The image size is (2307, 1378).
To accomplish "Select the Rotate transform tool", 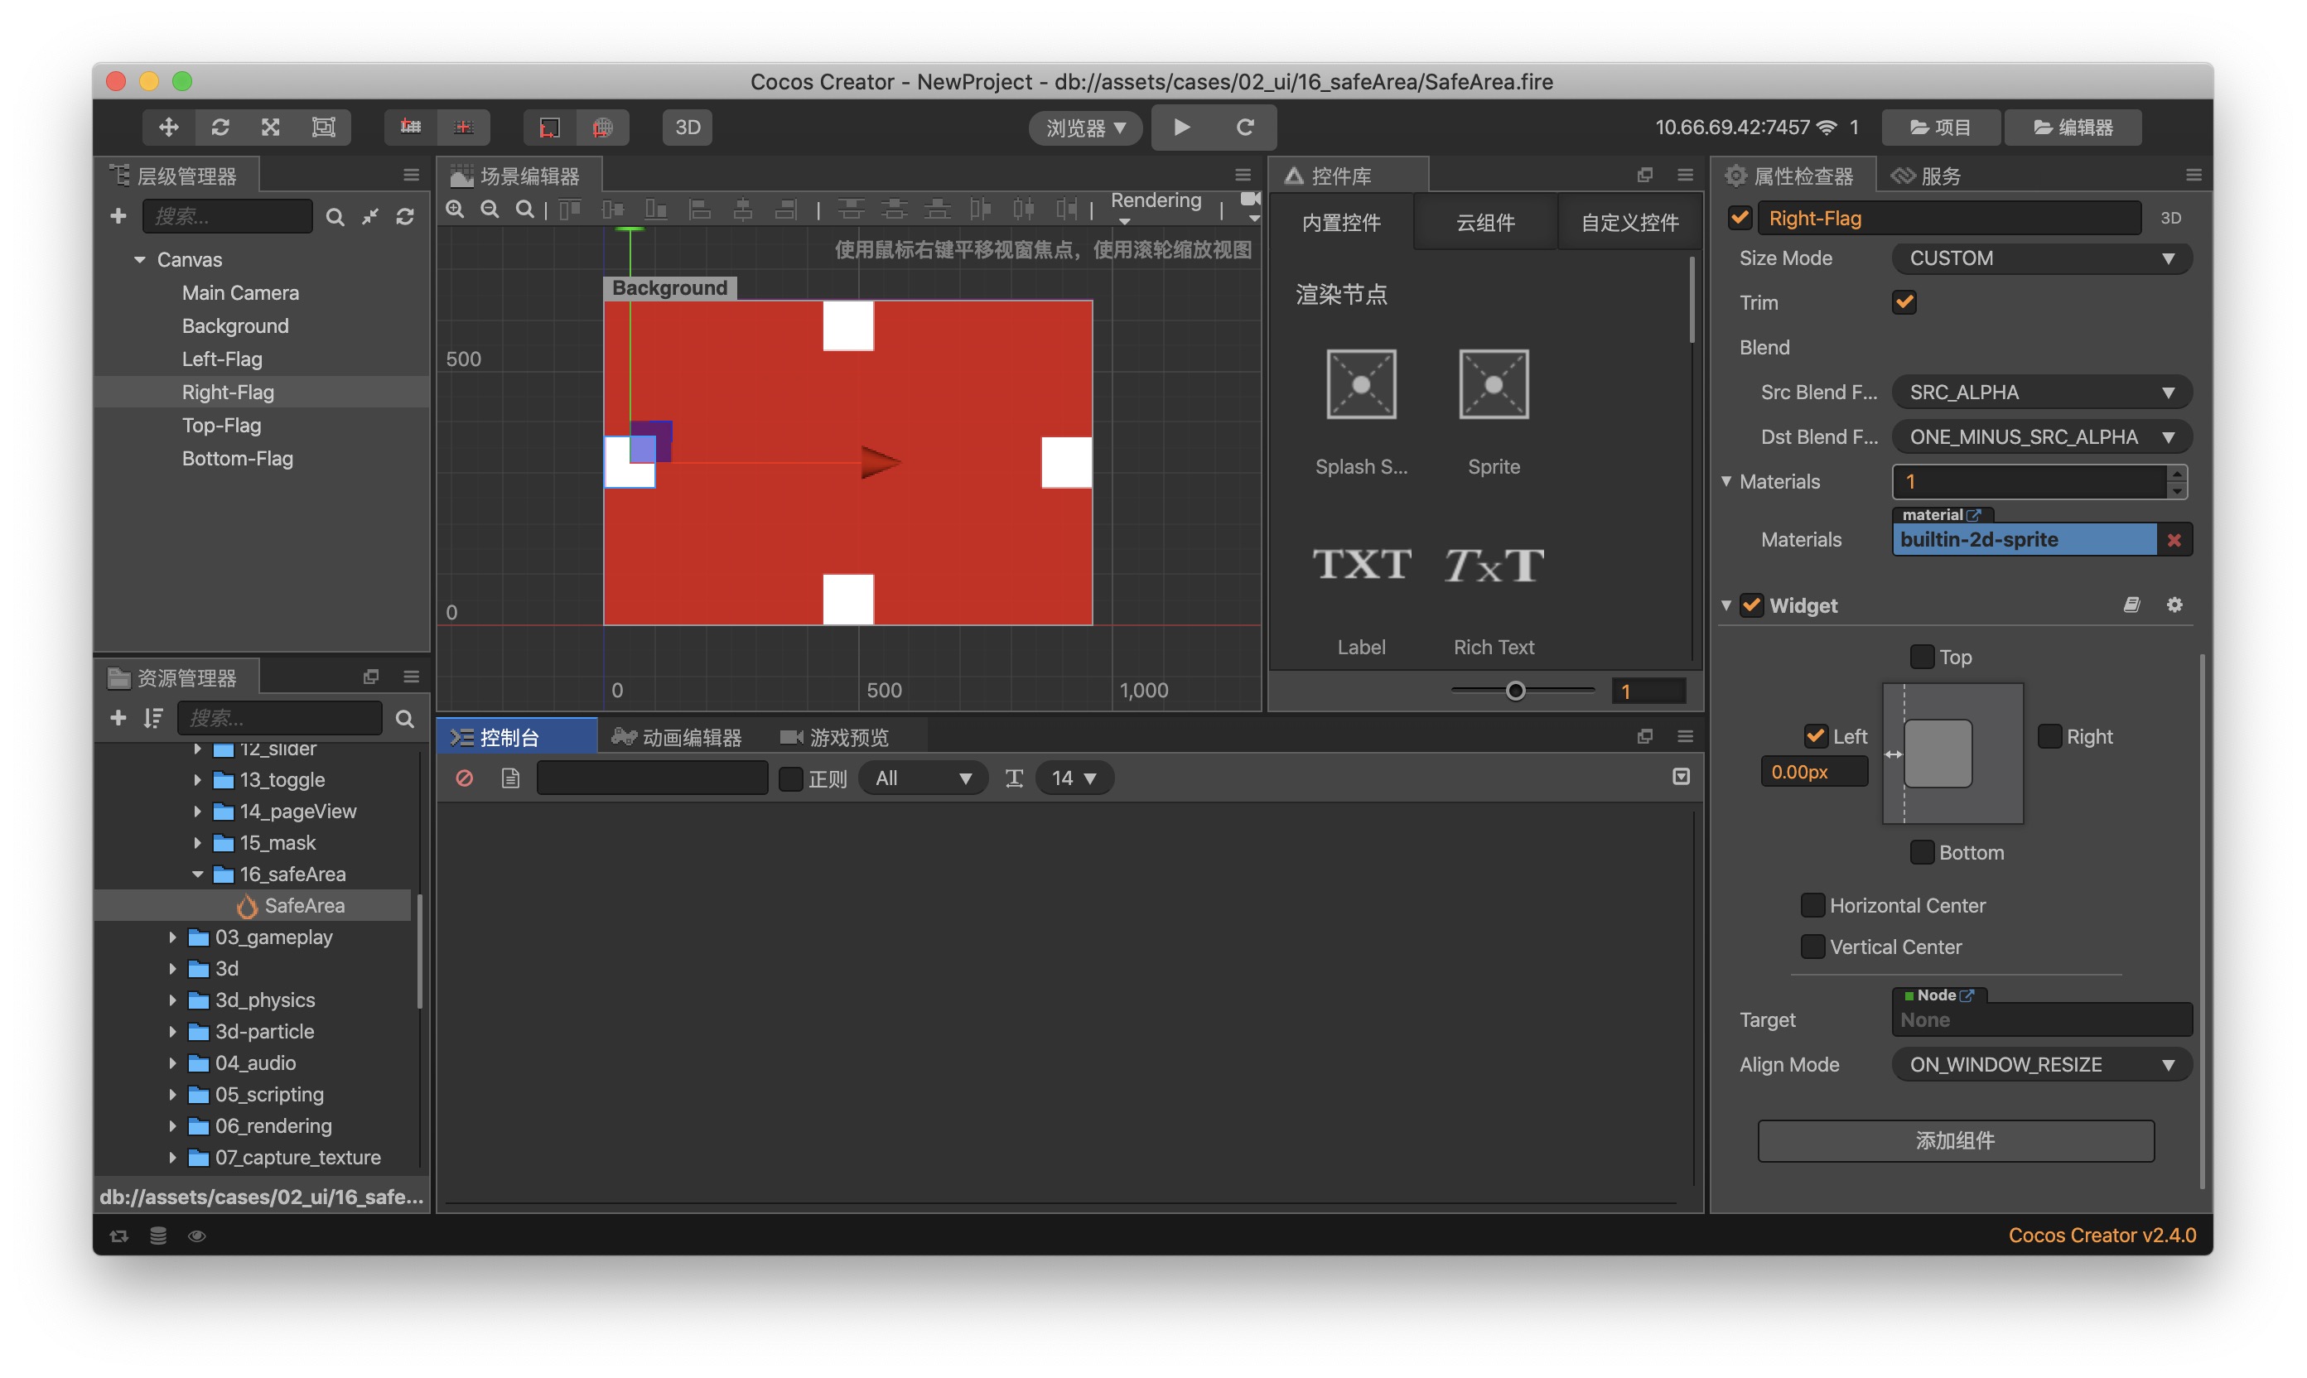I will (x=220, y=128).
